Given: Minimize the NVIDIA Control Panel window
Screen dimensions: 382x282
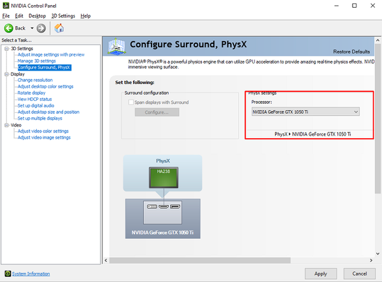Looking at the screenshot, I should point(336,5).
